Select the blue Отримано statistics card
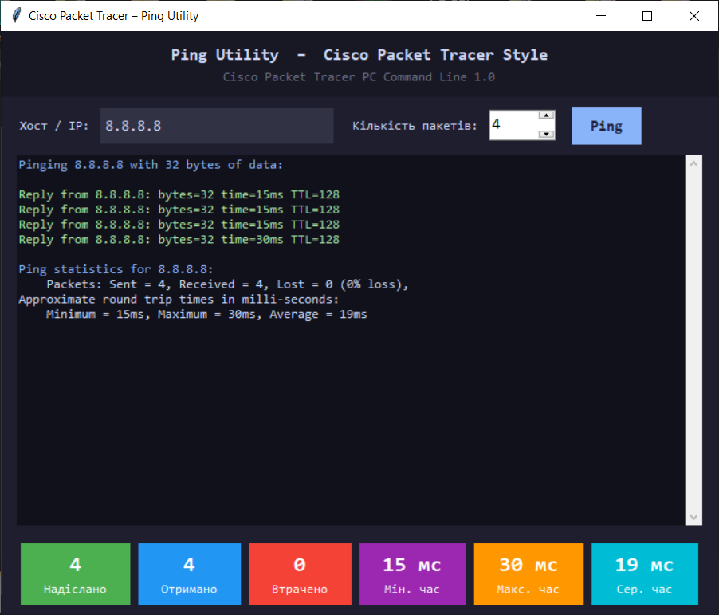 click(189, 574)
